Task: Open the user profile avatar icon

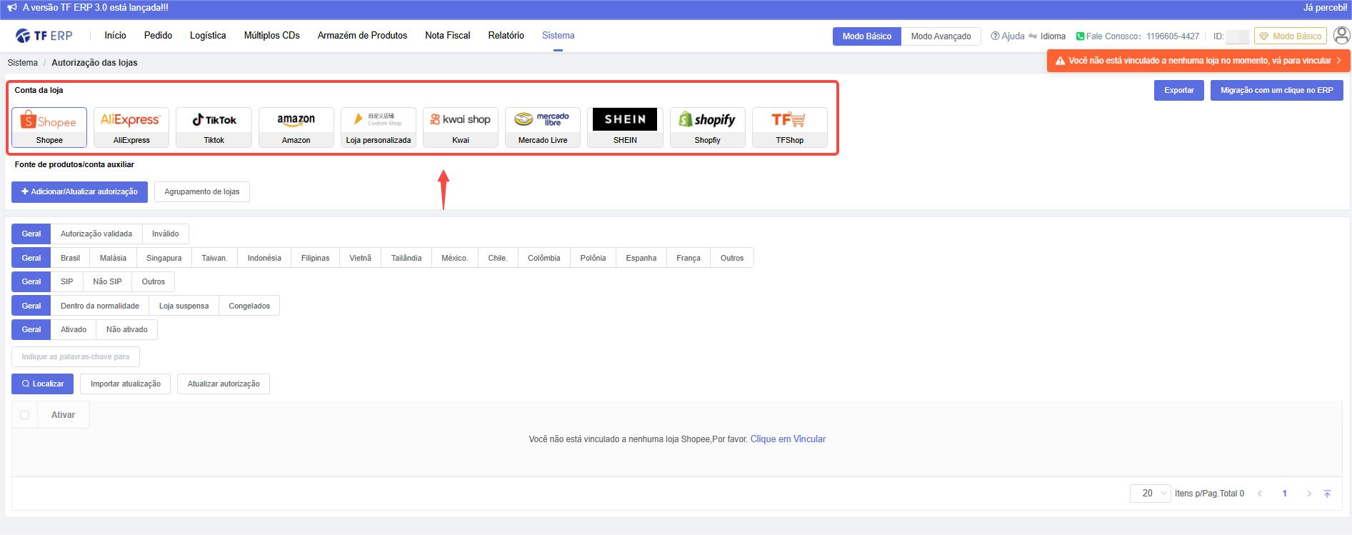Action: coord(1341,36)
